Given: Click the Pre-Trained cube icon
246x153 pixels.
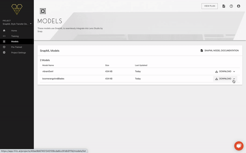Looking at the screenshot, I should coord(4,47).
